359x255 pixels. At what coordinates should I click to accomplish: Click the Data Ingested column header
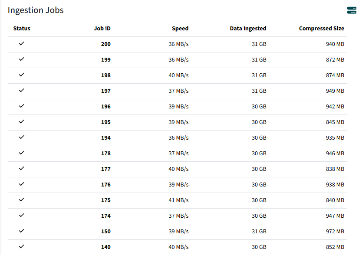pyautogui.click(x=248, y=29)
